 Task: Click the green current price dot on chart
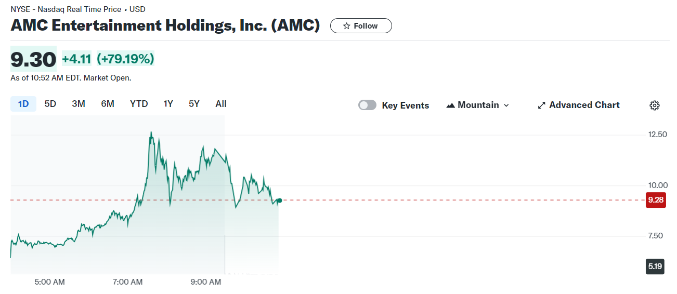pyautogui.click(x=280, y=201)
